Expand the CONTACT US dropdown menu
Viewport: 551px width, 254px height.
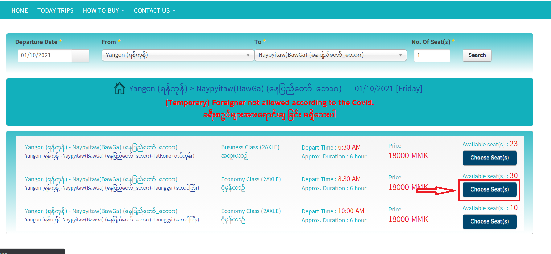[x=154, y=10]
